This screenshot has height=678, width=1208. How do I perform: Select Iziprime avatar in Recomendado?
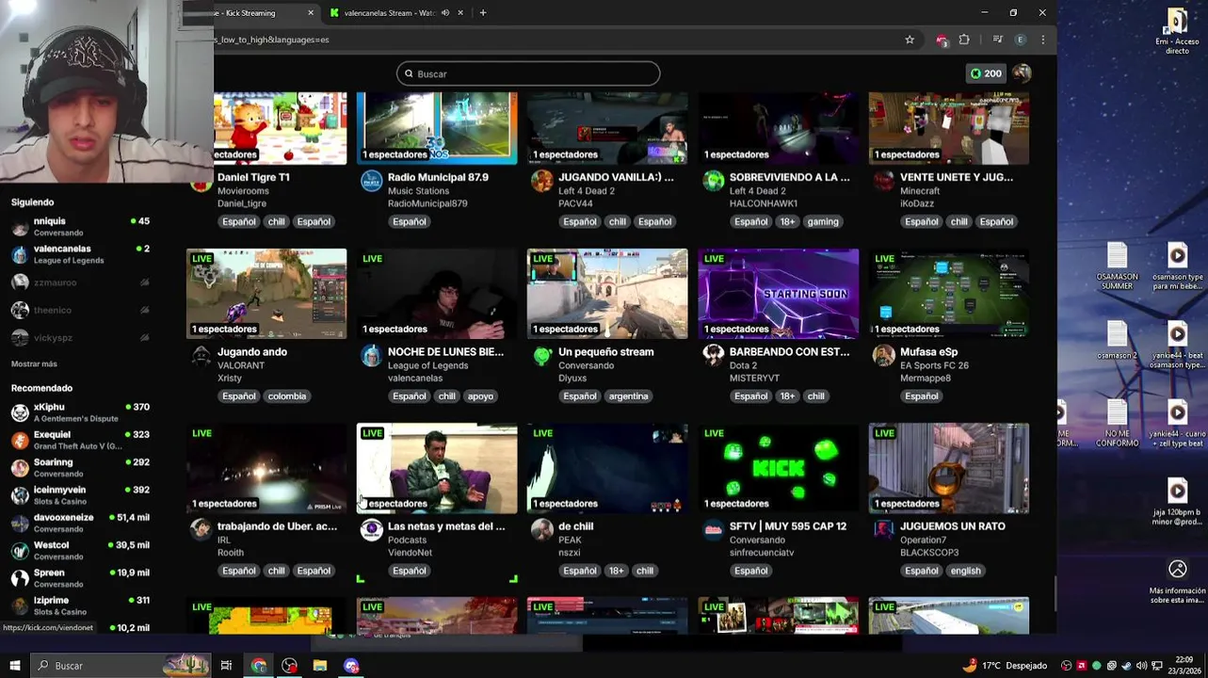tap(20, 605)
